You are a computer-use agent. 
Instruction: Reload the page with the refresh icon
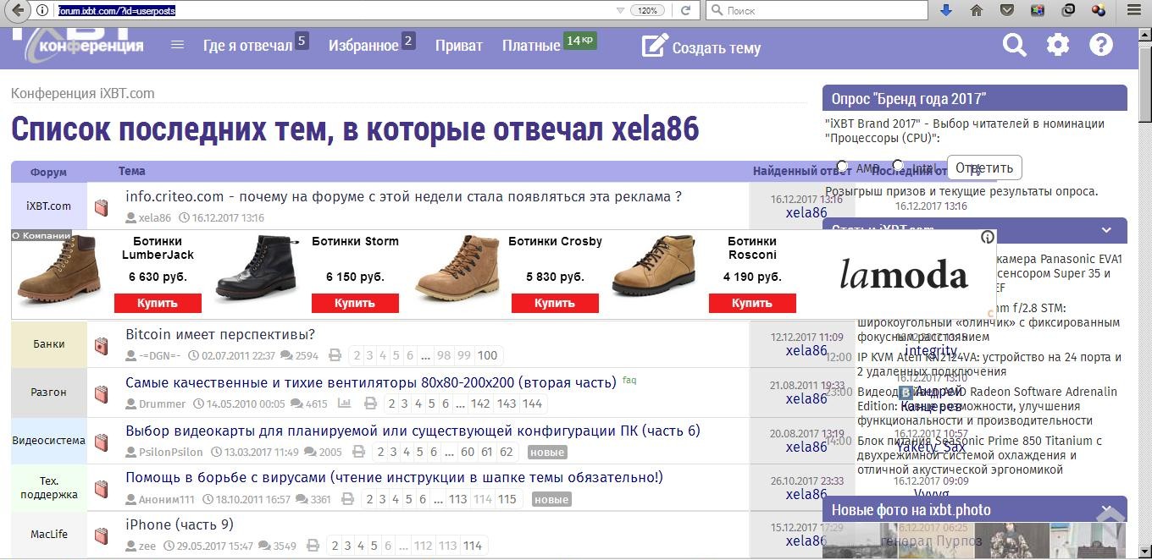pos(685,11)
